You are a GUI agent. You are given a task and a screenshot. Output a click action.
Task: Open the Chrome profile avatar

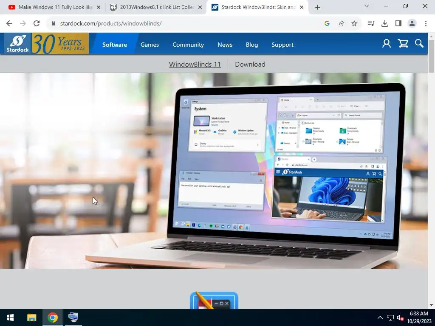[412, 24]
